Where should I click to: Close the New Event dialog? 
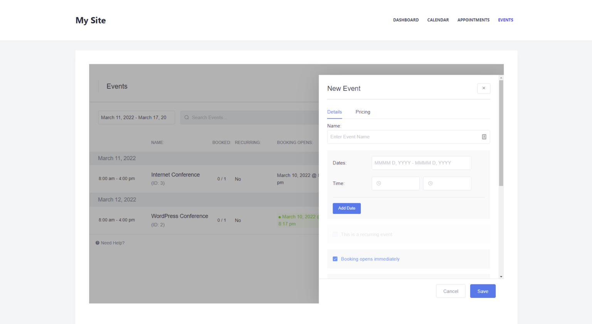coord(484,88)
